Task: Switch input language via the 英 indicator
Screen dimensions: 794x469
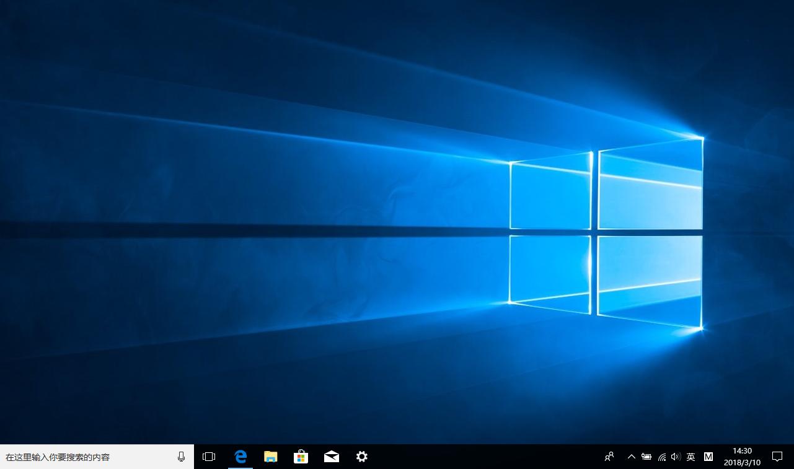Action: [690, 457]
